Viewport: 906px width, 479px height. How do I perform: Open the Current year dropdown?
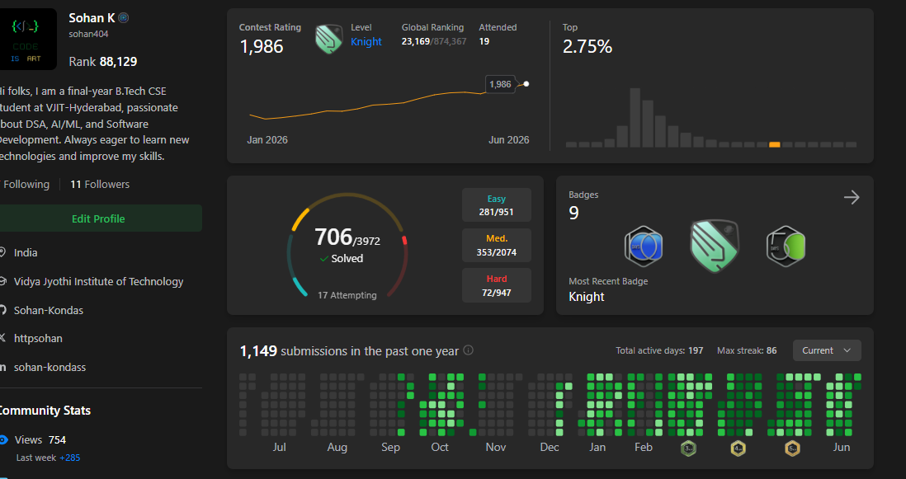click(x=827, y=350)
